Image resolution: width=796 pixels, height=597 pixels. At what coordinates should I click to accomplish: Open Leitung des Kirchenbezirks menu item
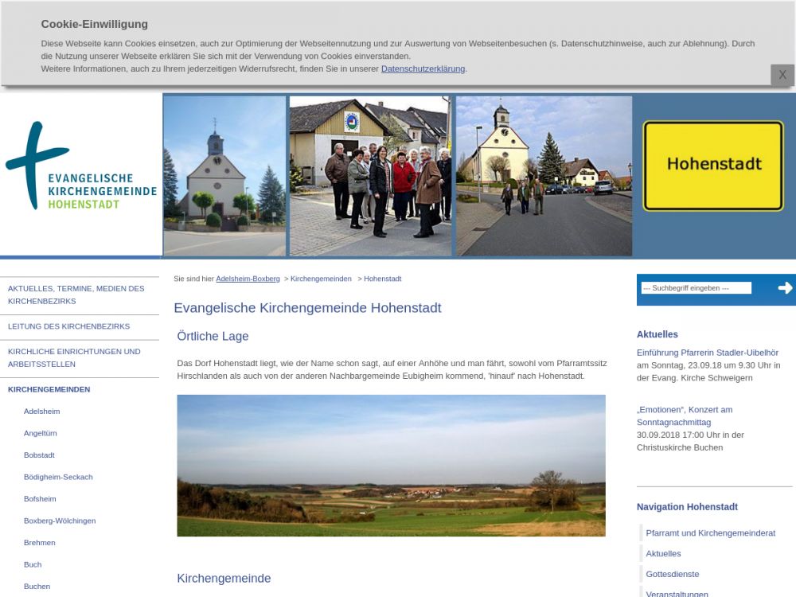tap(68, 326)
